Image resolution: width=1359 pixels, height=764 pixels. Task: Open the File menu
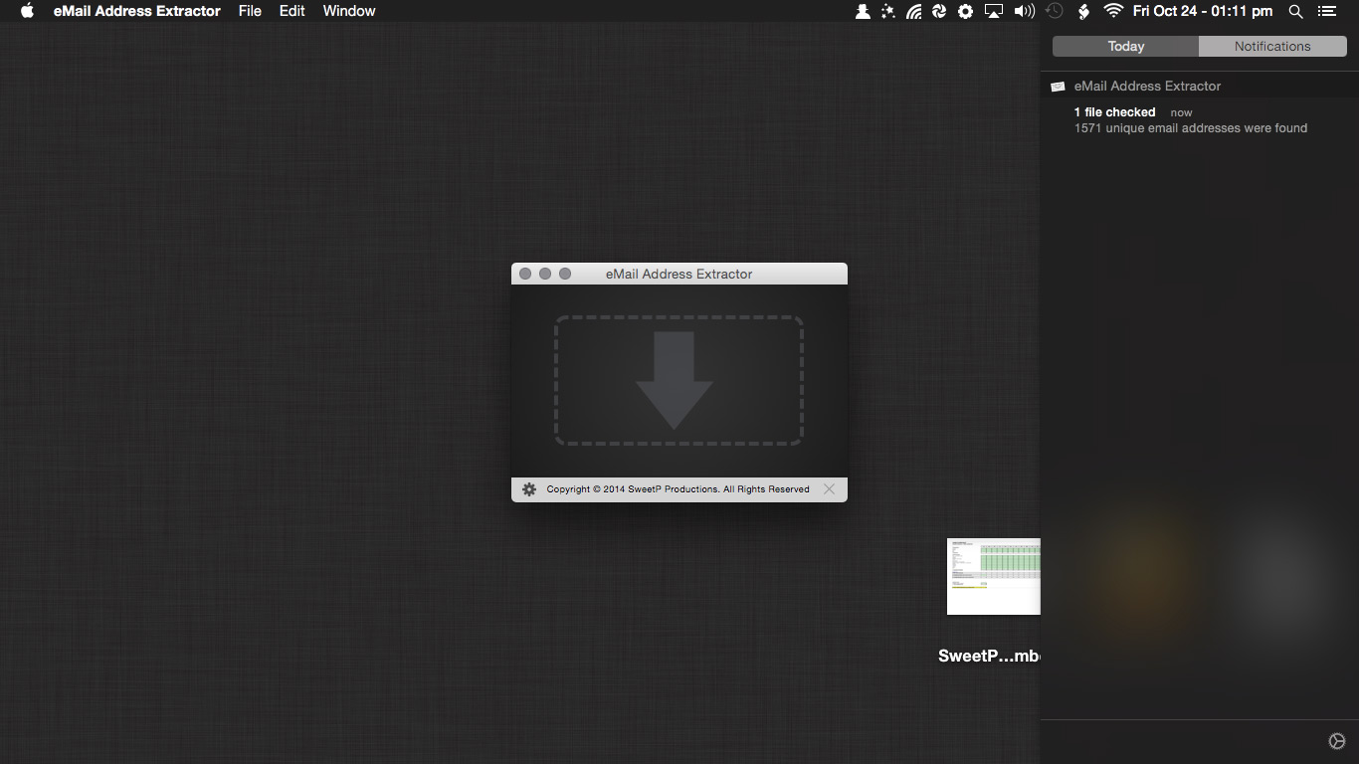click(250, 11)
